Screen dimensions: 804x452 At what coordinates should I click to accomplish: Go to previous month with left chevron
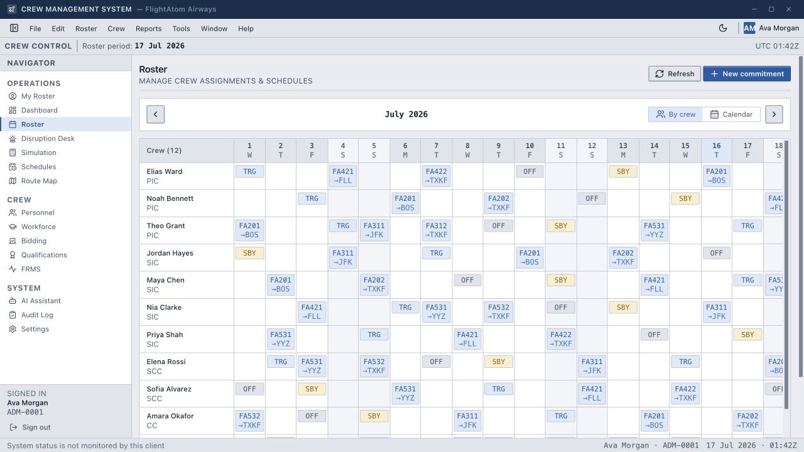[x=155, y=114]
